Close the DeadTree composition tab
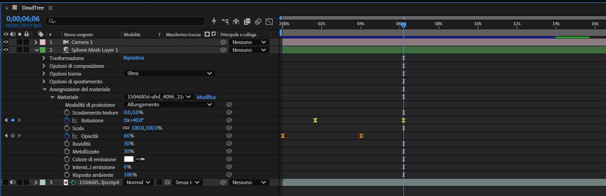This screenshot has height=196, width=606. pos(7,8)
